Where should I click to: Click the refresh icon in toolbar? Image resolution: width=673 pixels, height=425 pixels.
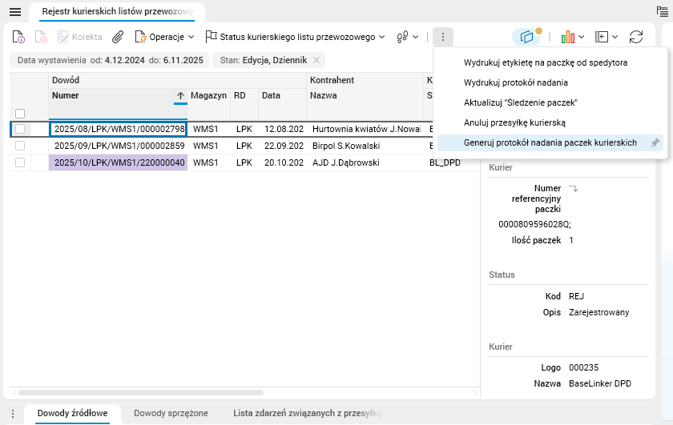[x=636, y=37]
